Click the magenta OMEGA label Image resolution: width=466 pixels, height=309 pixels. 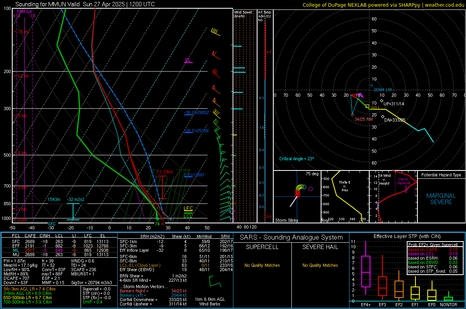[x=24, y=11]
